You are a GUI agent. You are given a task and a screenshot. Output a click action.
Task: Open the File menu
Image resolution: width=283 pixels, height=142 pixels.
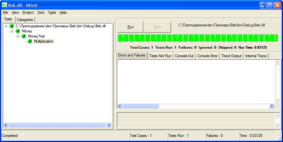click(5, 12)
